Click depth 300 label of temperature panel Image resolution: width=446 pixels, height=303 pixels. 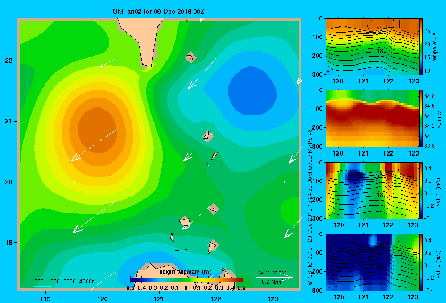point(318,74)
